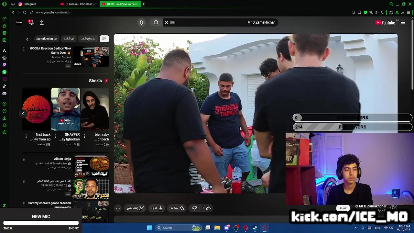
Task: Show more Shorts using the carousel arrow
Action: pyautogui.click(x=23, y=114)
